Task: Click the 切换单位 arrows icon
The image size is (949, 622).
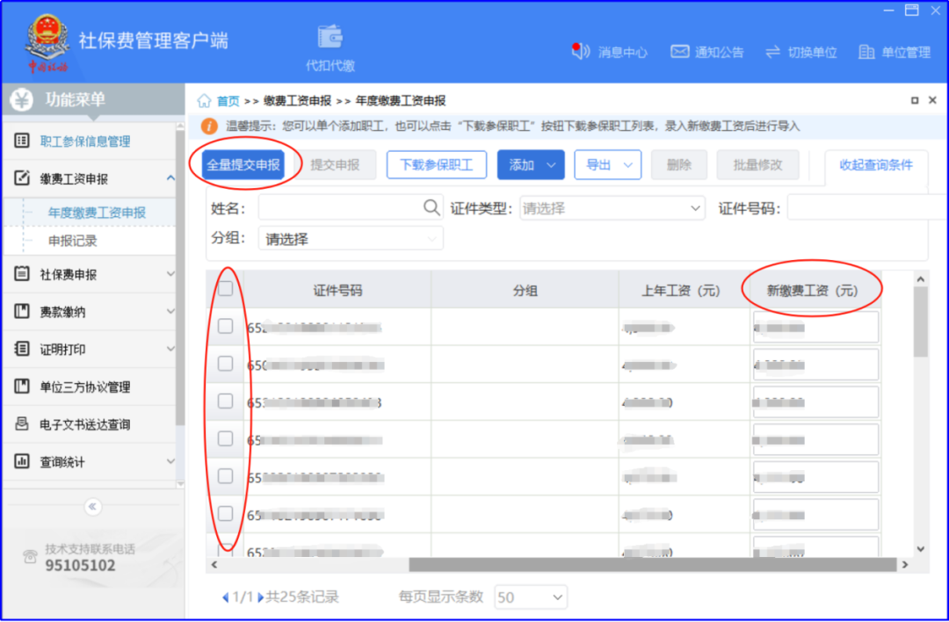Action: coord(773,52)
